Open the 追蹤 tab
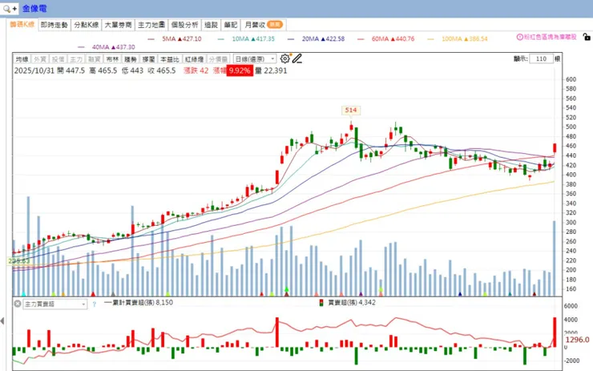Screen dimensions: 593x371 [x=211, y=25]
